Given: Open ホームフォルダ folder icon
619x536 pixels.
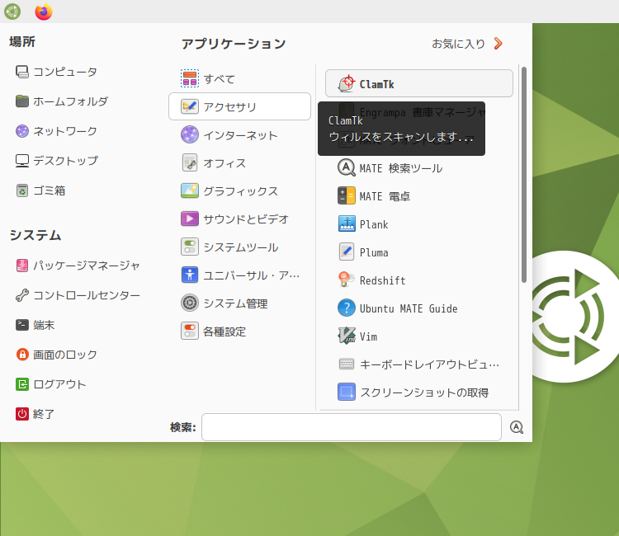Looking at the screenshot, I should coord(22,101).
